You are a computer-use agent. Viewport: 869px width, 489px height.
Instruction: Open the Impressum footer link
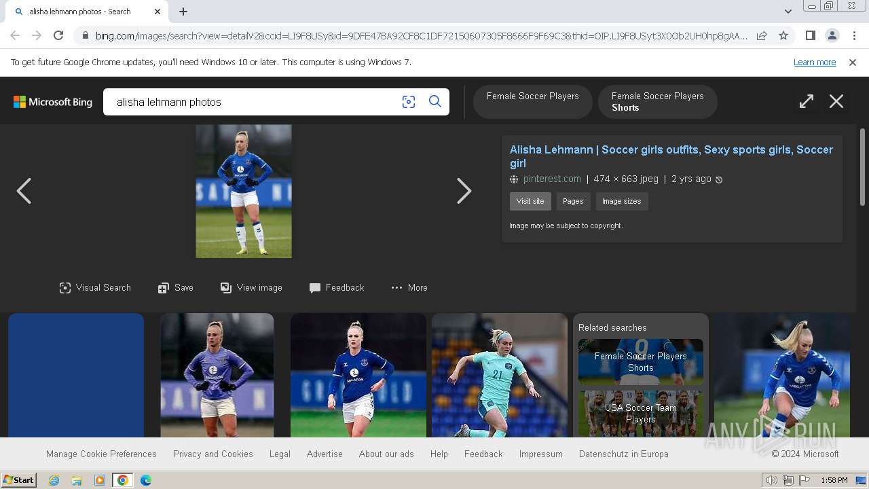(x=541, y=454)
